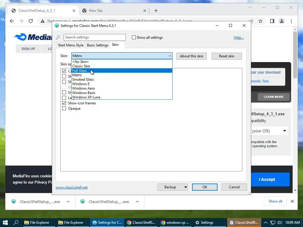The image size is (303, 227).
Task: Click the volume speaker tray icon
Action: pyautogui.click(x=279, y=223)
